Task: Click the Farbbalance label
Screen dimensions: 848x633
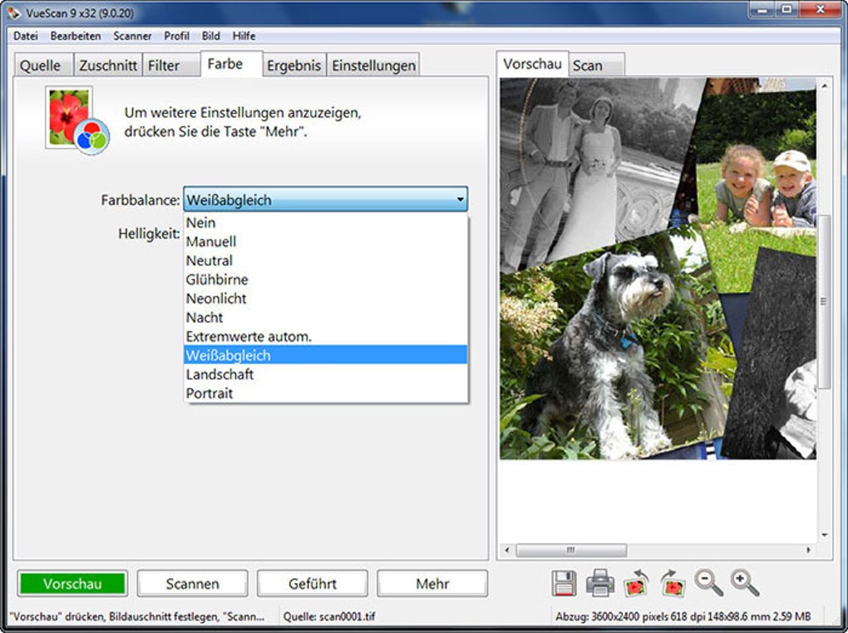Action: click(140, 200)
